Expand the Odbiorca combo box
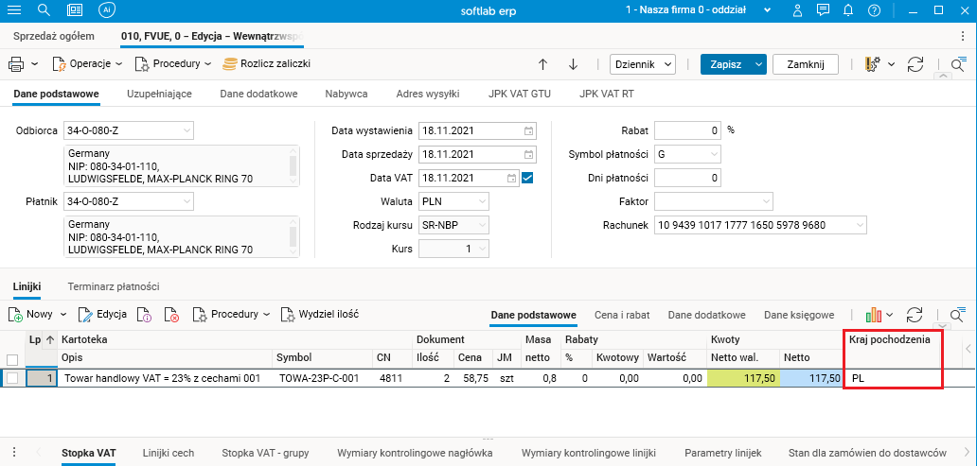Viewport: 977px width, 466px height. [187, 130]
